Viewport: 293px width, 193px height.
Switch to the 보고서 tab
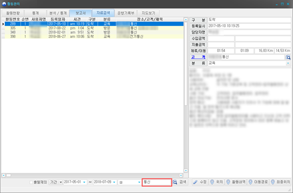tap(81, 13)
